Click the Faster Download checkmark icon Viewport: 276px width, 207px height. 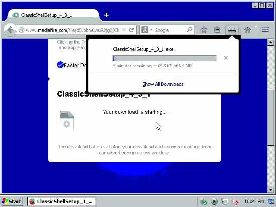[x=60, y=65]
